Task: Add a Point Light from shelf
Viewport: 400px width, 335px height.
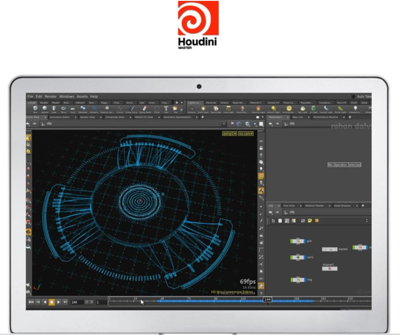Action: [203, 108]
